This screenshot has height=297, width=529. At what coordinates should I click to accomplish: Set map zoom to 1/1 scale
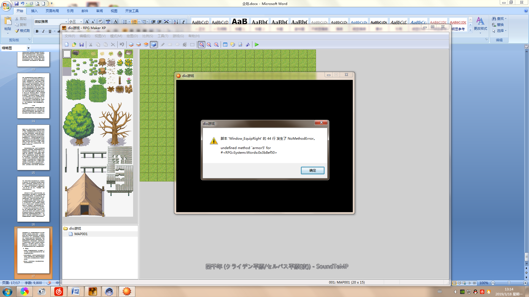(202, 45)
